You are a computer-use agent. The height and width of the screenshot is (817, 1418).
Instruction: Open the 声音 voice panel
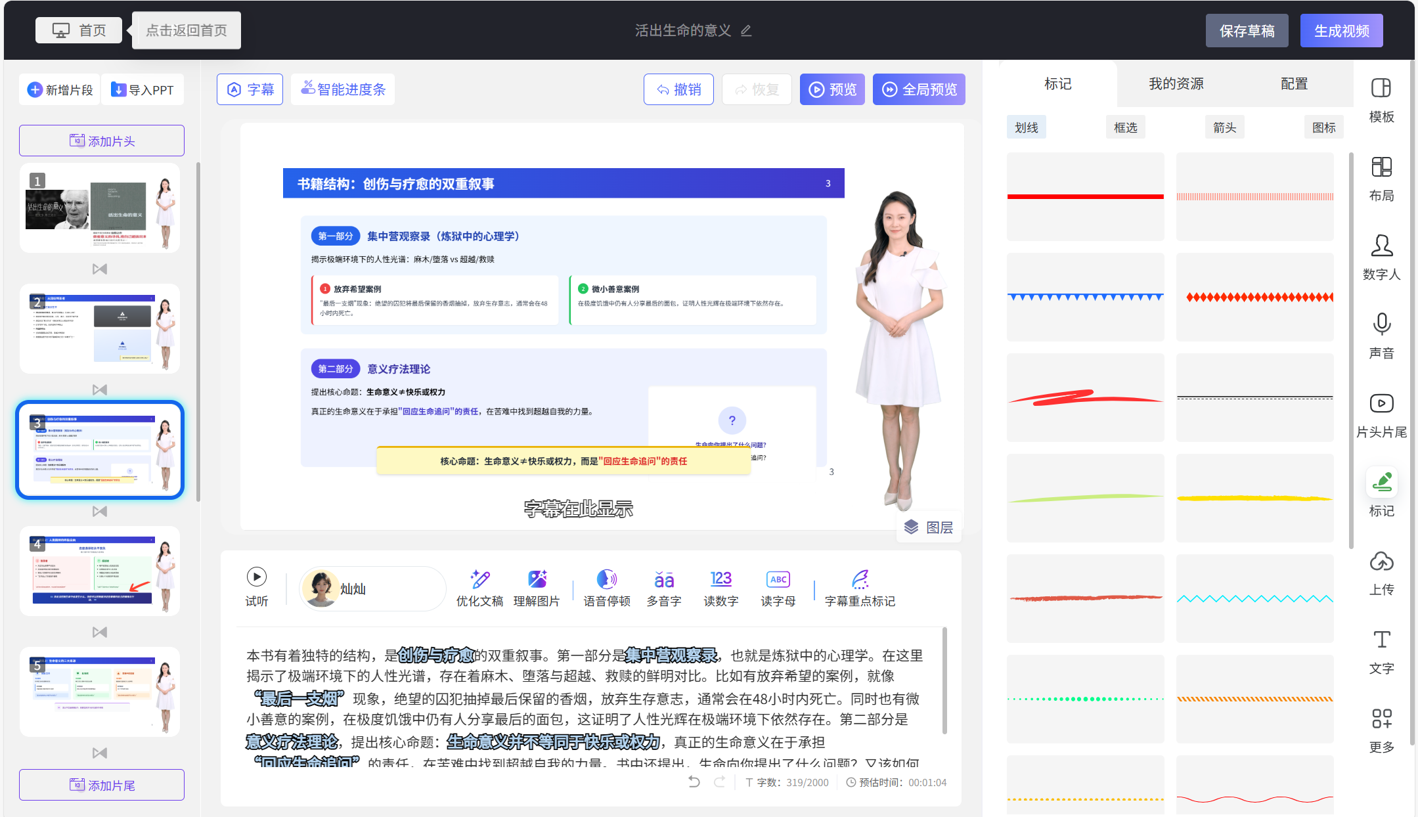pyautogui.click(x=1381, y=335)
